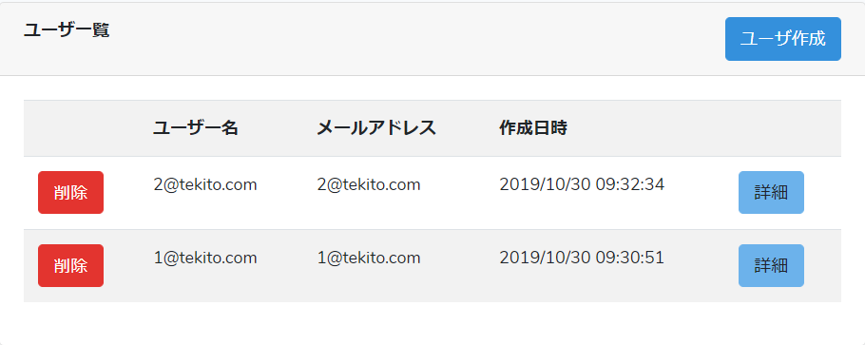Delete the 2@tekito.com user with 削除
The height and width of the screenshot is (345, 865).
[70, 192]
